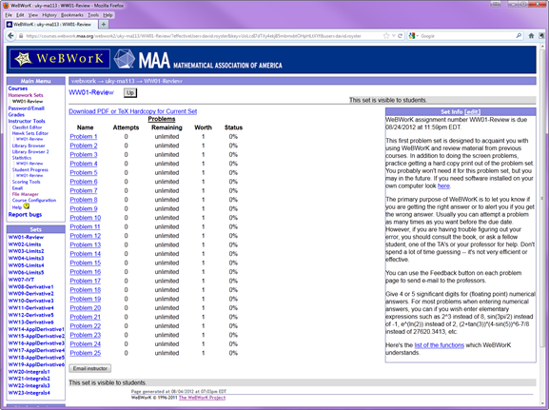
Task: Open the 'list of the functions' link
Action: pos(439,345)
